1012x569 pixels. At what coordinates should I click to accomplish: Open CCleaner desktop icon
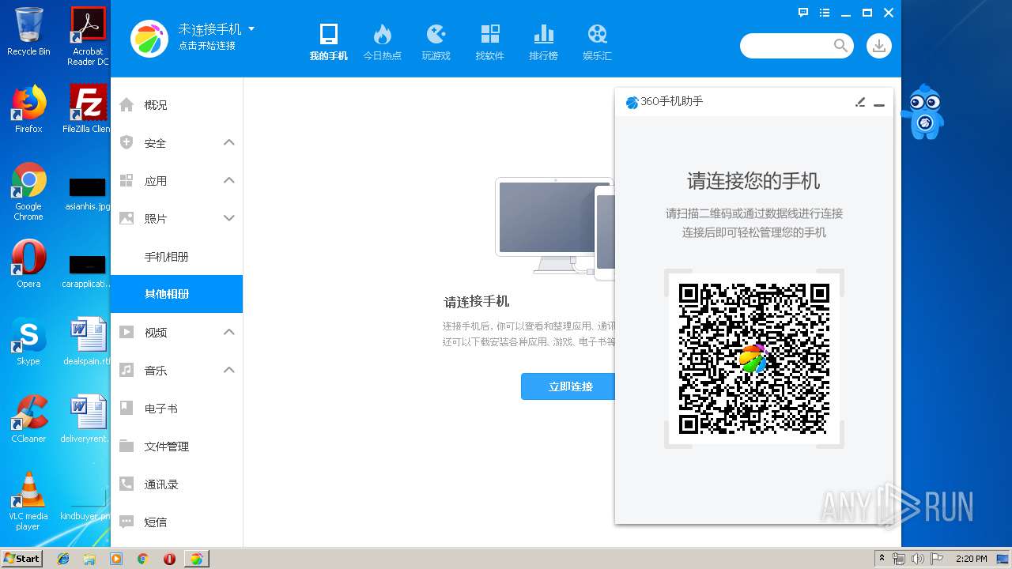point(28,420)
